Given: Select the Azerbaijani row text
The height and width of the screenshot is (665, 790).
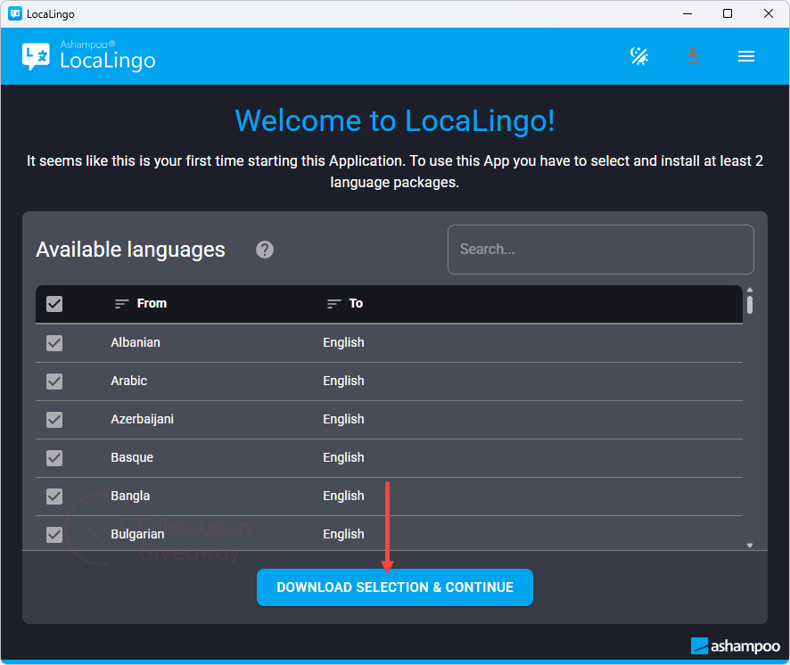Looking at the screenshot, I should click(142, 419).
